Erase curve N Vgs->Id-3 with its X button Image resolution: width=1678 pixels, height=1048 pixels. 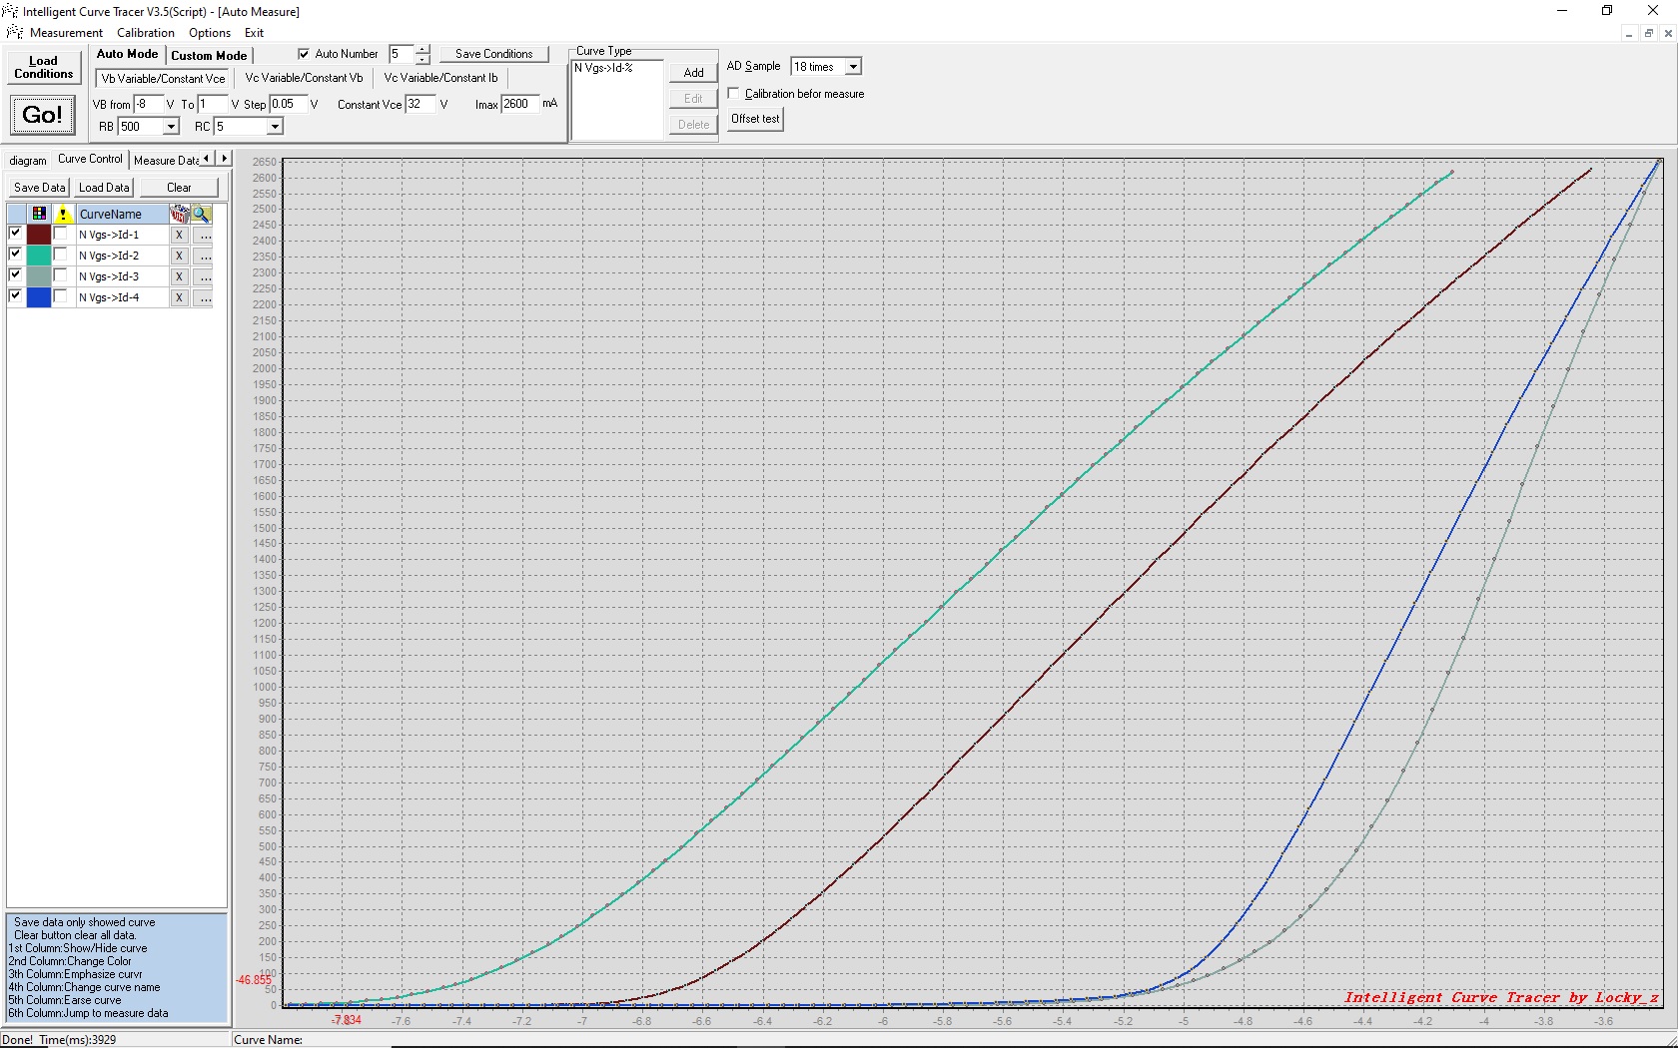tap(179, 277)
